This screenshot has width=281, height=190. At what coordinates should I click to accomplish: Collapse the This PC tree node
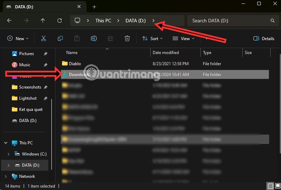[6, 143]
